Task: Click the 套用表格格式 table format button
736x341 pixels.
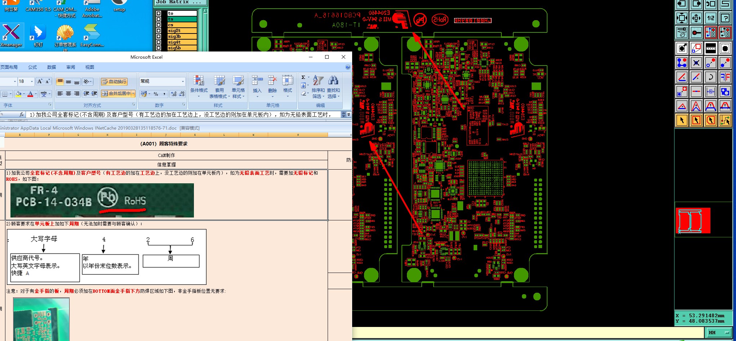Action: point(220,87)
